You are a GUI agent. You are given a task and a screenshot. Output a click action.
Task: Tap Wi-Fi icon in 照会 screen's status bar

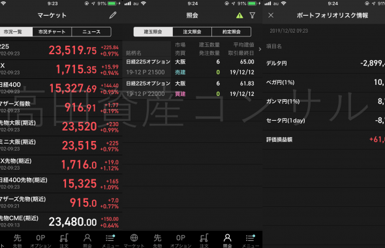(x=144, y=3)
